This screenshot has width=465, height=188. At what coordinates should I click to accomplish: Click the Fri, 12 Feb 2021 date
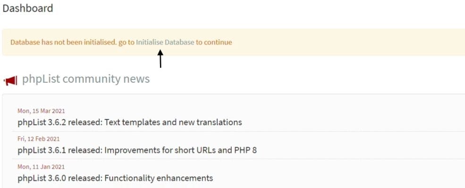(39, 139)
